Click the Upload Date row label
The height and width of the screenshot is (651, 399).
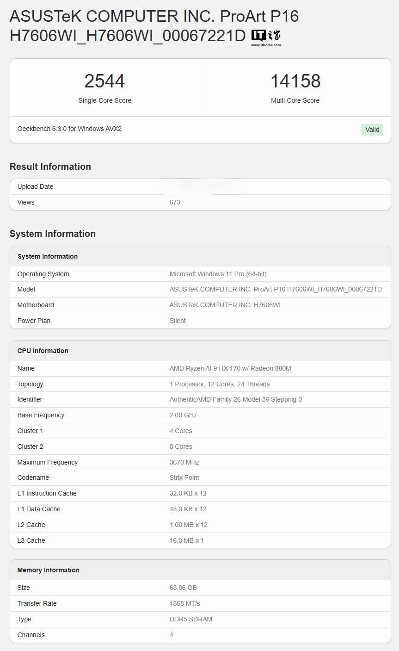35,186
